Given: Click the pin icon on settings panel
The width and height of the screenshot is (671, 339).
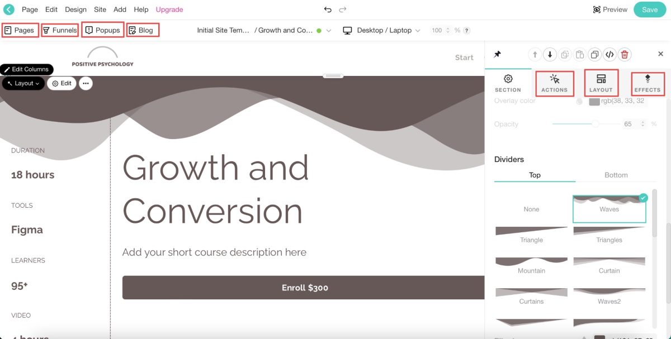Looking at the screenshot, I should tap(497, 54).
